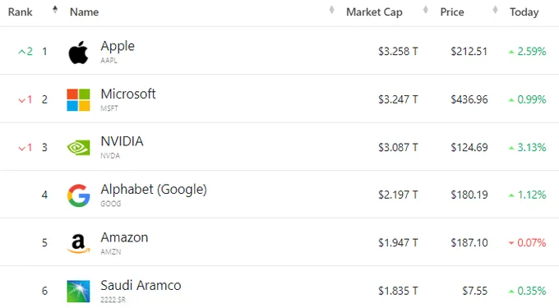Open the Alphabet (Google) company link
Image resolution: width=559 pixels, height=308 pixels.
click(154, 190)
